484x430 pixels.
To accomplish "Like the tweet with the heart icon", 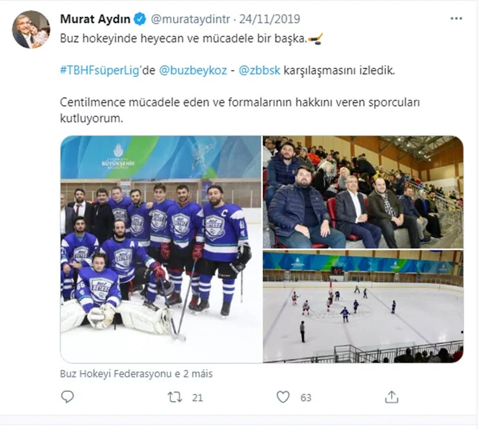I will [x=283, y=397].
